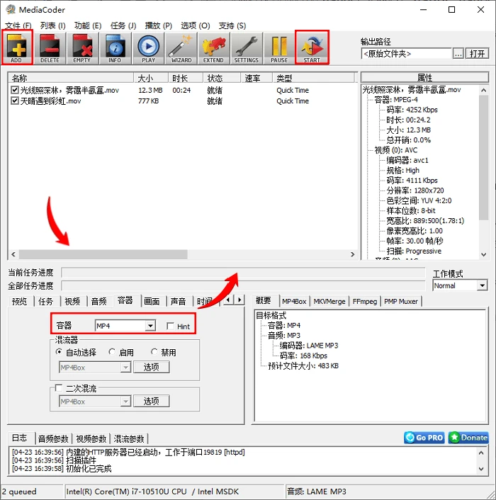496x500 pixels.
Task: Switch to the 预览 tab
Action: click(x=19, y=301)
